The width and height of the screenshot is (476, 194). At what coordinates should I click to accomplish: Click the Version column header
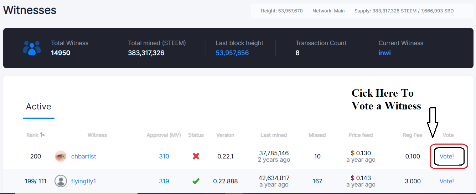click(x=225, y=135)
